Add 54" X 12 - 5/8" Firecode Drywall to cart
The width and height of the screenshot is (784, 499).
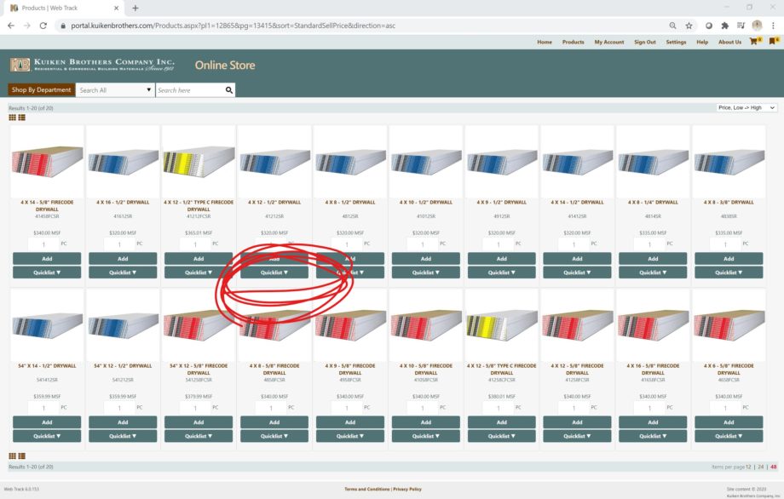(199, 422)
